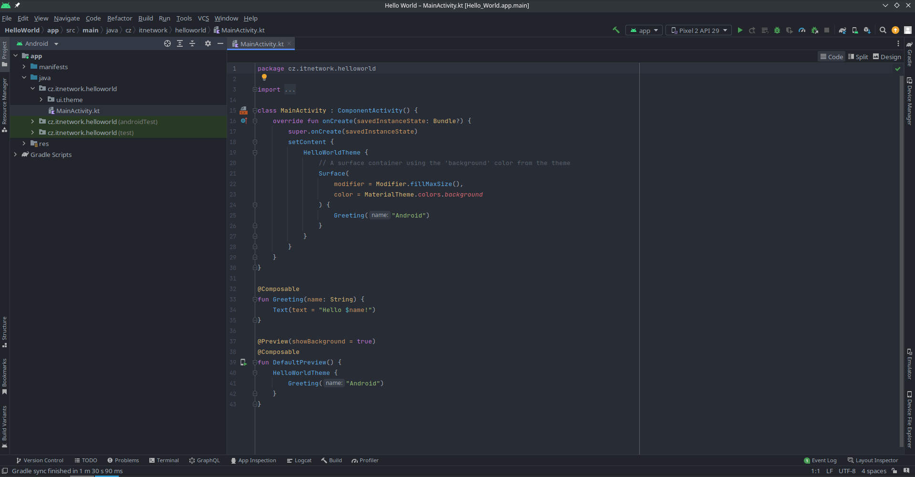Start debugging with the Debug icon
The width and height of the screenshot is (915, 477).
click(777, 30)
